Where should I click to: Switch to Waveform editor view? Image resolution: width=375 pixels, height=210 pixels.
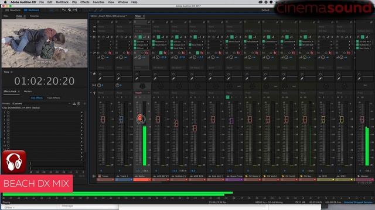(x=13, y=10)
